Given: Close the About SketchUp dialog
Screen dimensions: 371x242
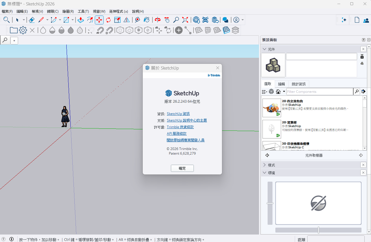Looking at the screenshot, I should point(218,68).
